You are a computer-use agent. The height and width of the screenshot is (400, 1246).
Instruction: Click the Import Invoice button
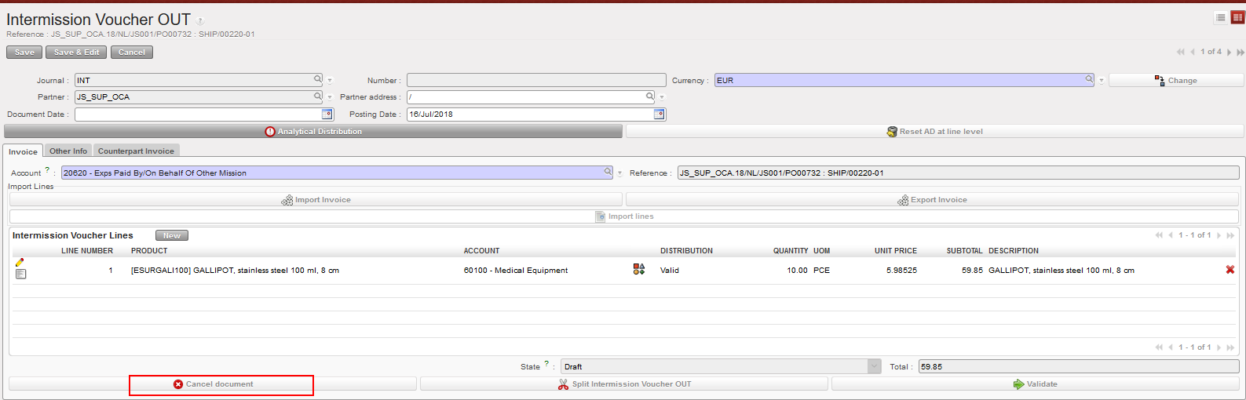(x=316, y=200)
